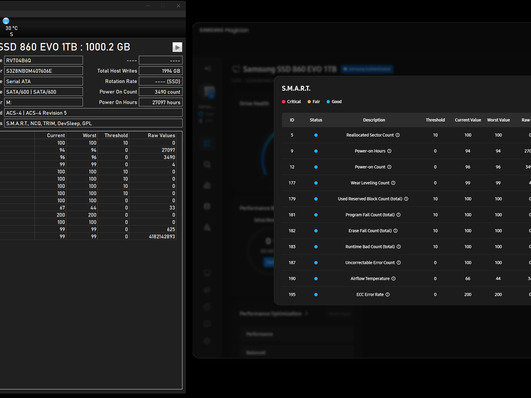Click raw value 33 in CrystalDiskInfo table
The height and width of the screenshot is (398, 531).
coord(172,208)
